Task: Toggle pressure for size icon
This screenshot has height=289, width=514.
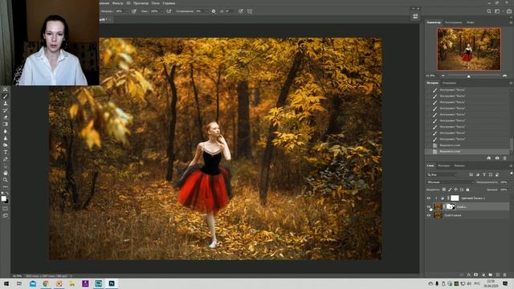Action: tap(241, 11)
